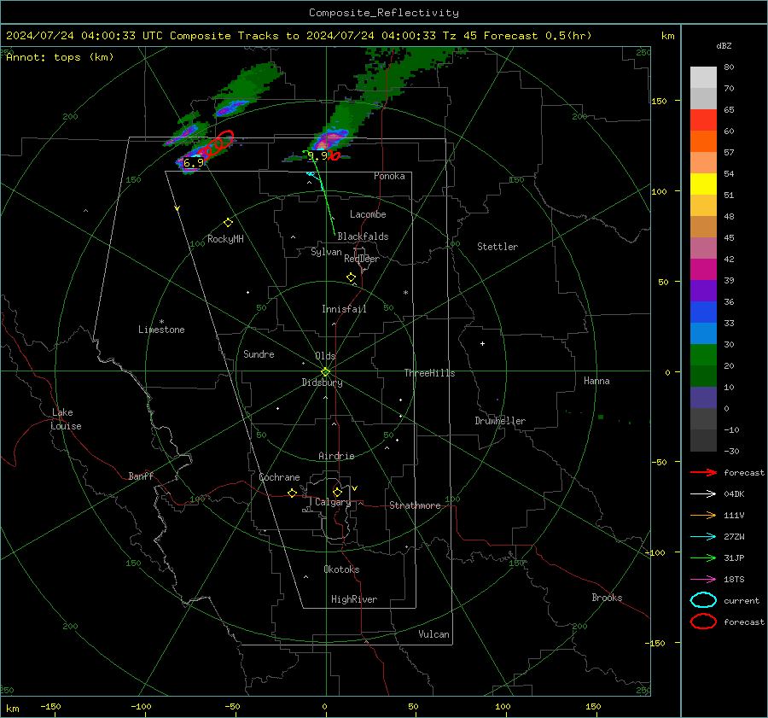Click the yellow diamond marker under Cochrane
Screen dimensions: 768x718
click(x=293, y=493)
